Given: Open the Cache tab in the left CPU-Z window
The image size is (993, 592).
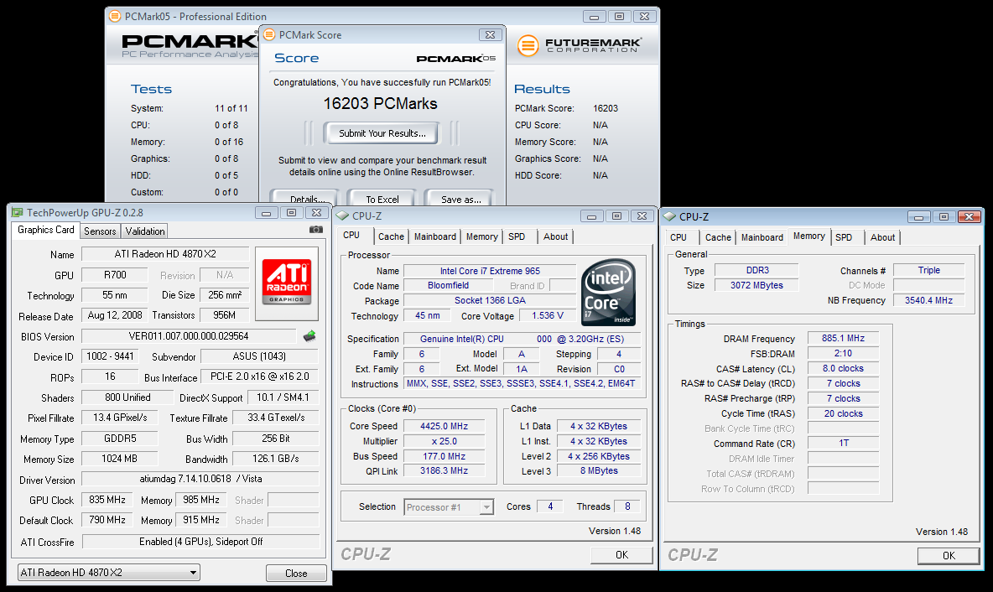Looking at the screenshot, I should (x=391, y=236).
